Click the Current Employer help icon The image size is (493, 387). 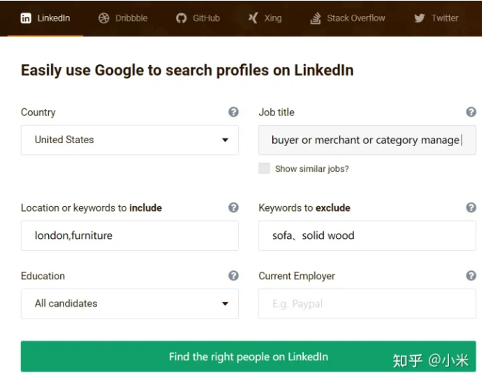coord(471,276)
